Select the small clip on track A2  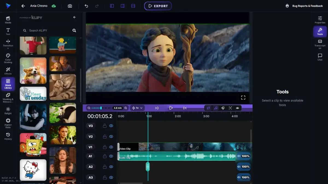(148, 167)
